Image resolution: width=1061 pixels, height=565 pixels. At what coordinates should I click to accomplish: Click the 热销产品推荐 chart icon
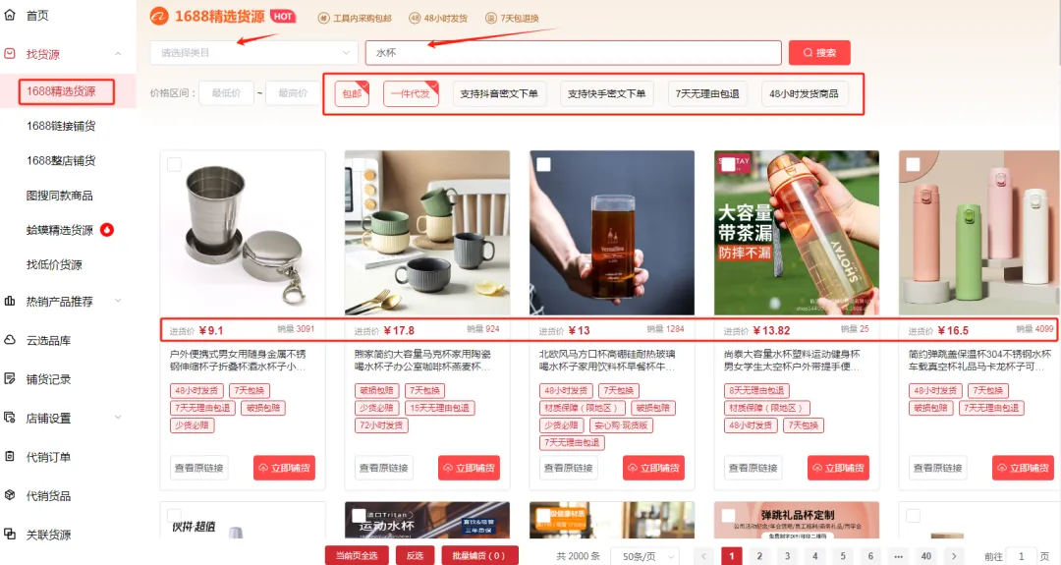(10, 301)
